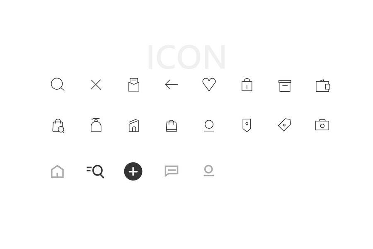
Task: Click the black circular plus button
Action: [133, 171]
